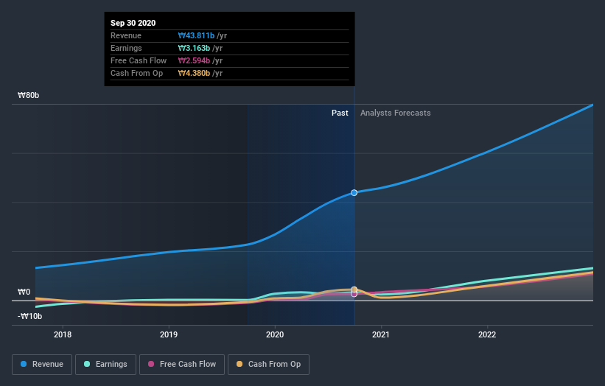
Task: Click the ₩43.811b revenue value
Action: coord(196,35)
